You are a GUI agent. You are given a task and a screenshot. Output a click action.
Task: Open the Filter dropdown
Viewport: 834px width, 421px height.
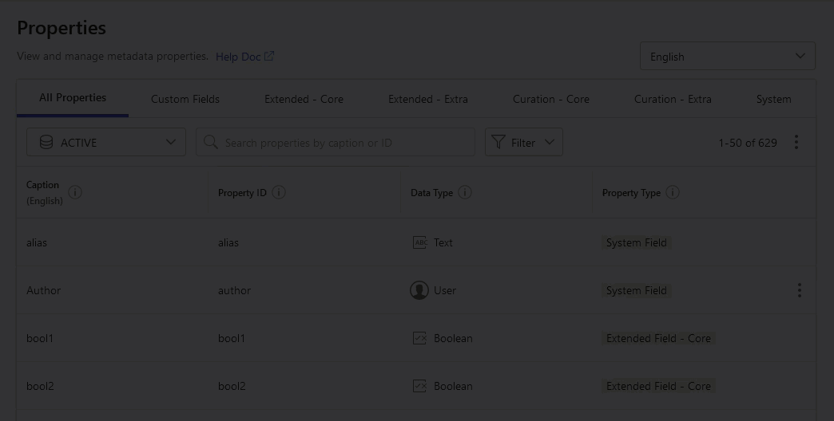point(524,142)
